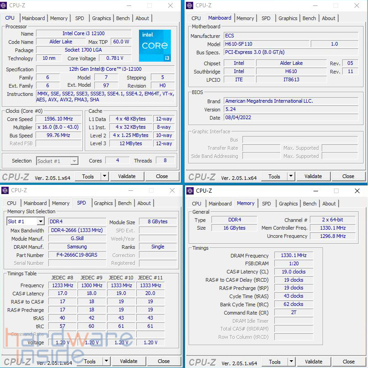Click CPU-Z app icon in Memory window title
The height and width of the screenshot is (368, 370).
[190, 191]
